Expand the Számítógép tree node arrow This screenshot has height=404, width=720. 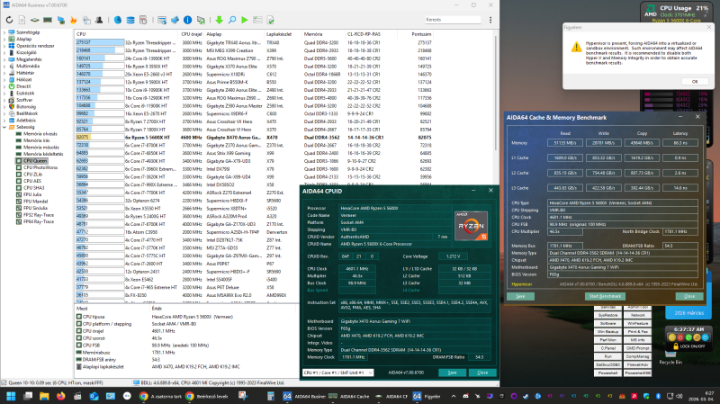(4, 32)
